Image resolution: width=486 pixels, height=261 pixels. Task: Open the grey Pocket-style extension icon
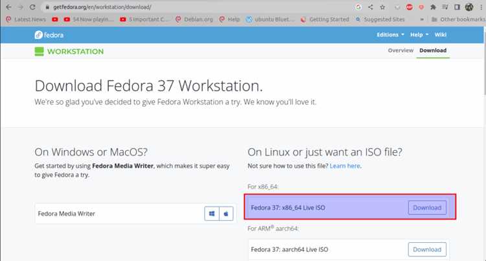pos(397,7)
